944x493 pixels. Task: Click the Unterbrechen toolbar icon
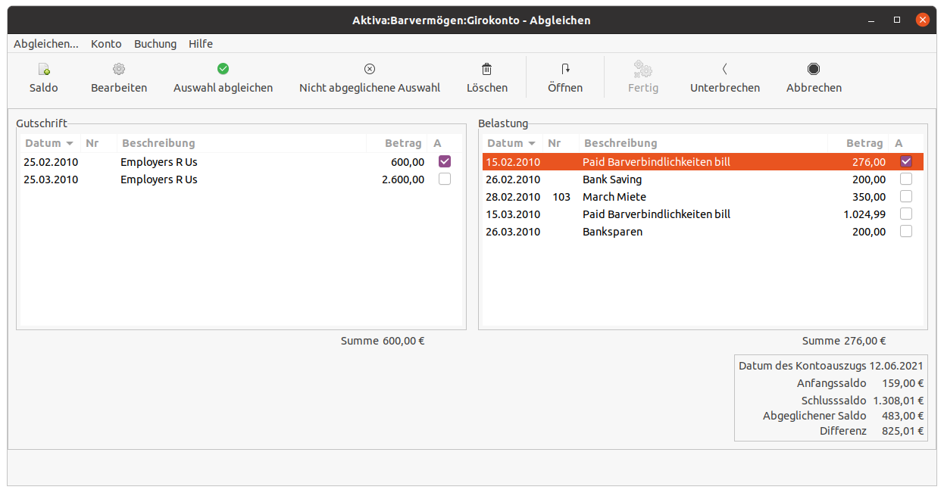[724, 70]
